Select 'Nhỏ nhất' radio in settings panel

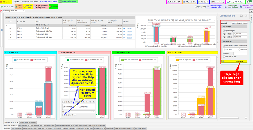(240, 49)
